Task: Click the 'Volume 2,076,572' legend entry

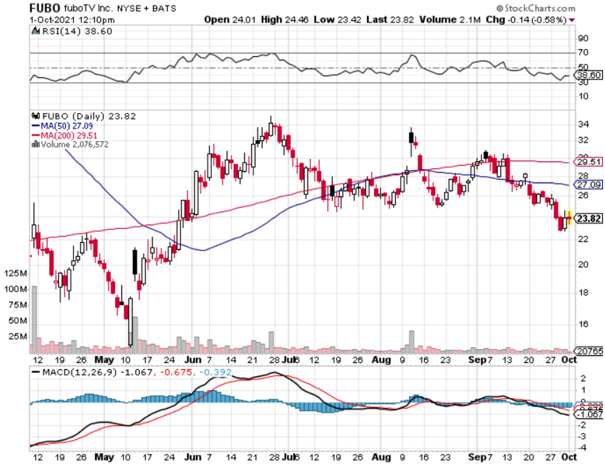Action: 75,145
